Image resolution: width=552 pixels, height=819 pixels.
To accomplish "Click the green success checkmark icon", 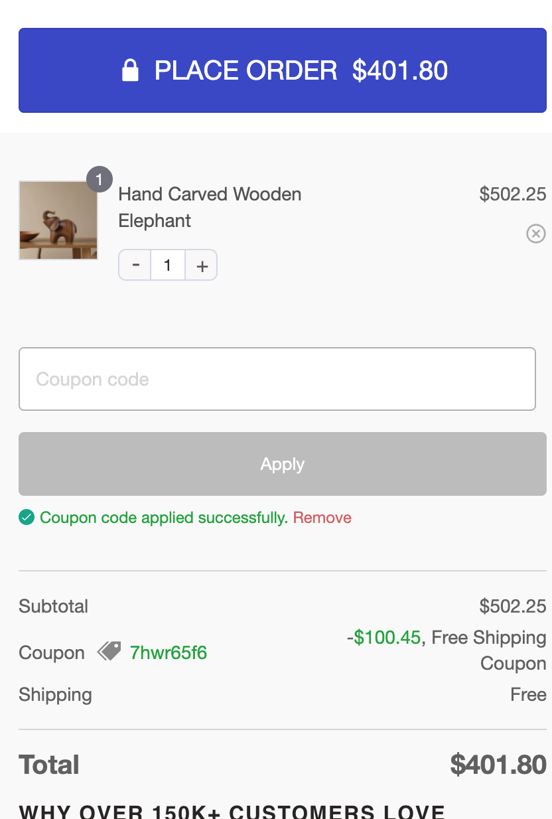I will [x=27, y=517].
